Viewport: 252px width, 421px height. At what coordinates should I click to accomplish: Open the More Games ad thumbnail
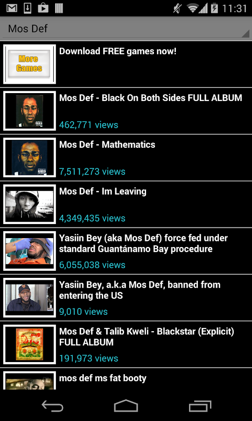[x=29, y=64]
